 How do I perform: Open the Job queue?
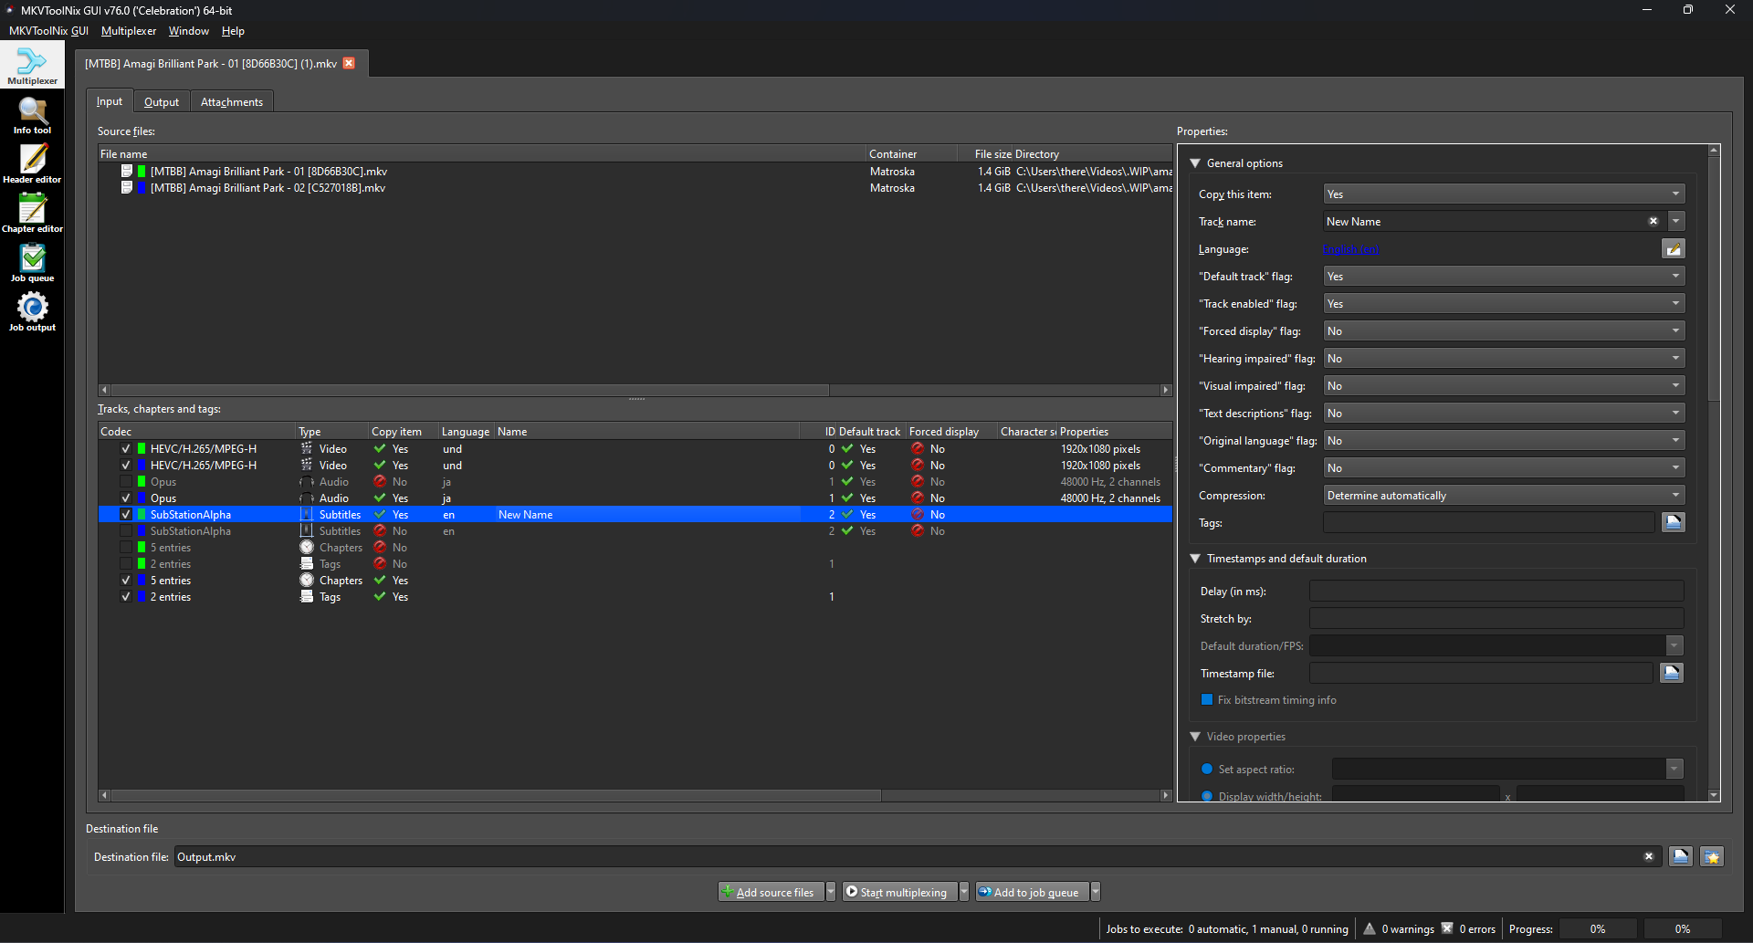pyautogui.click(x=32, y=263)
